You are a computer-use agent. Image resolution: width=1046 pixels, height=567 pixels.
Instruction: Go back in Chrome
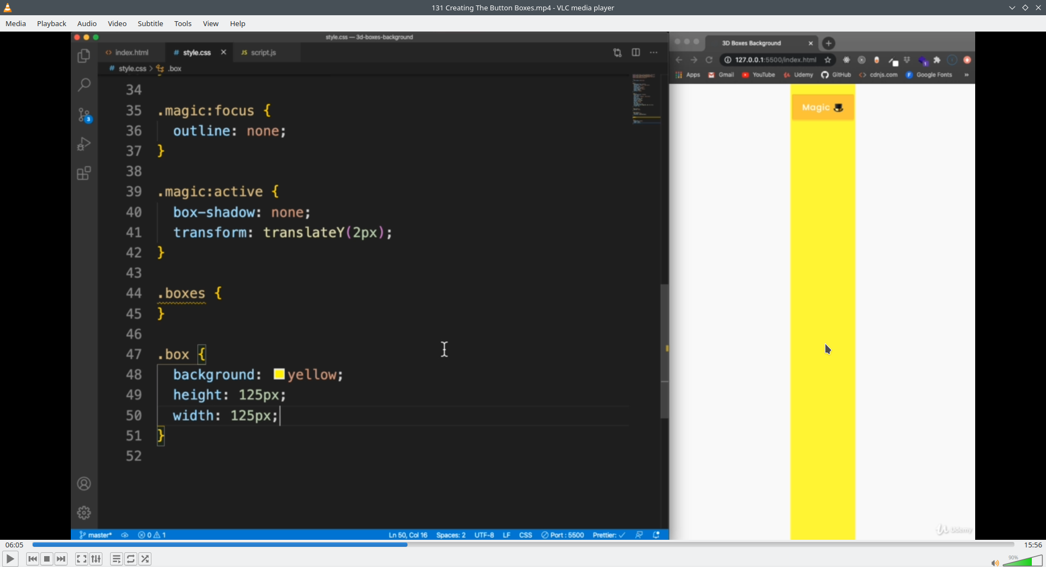[x=679, y=60]
